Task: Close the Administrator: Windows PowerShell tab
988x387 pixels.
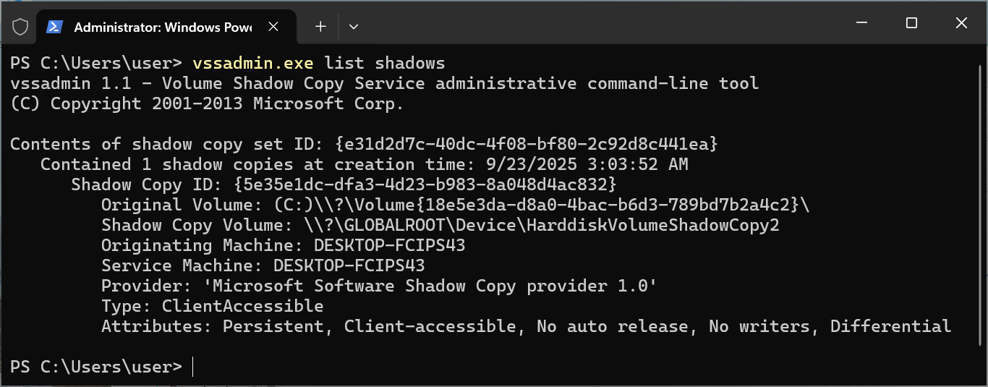Action: 273,27
